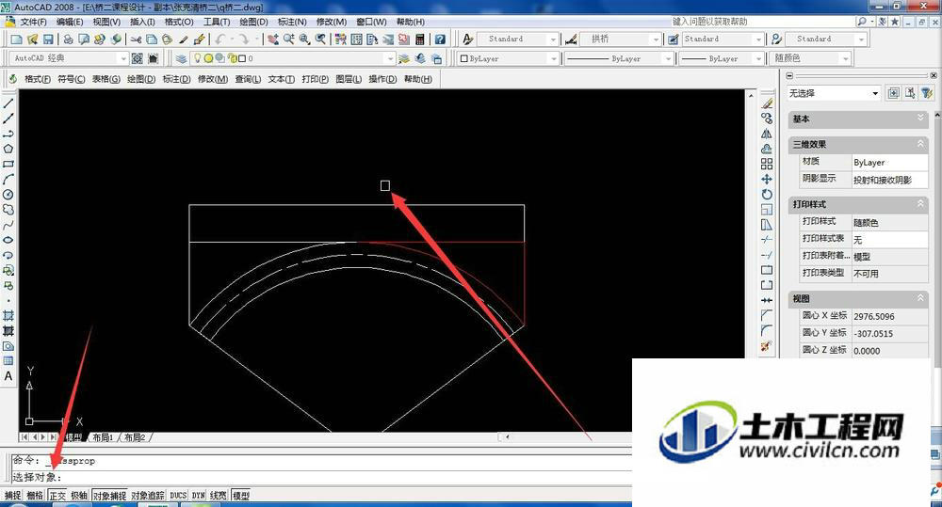The height and width of the screenshot is (507, 942).
Task: Select the Polygon draw tool
Action: [x=8, y=149]
